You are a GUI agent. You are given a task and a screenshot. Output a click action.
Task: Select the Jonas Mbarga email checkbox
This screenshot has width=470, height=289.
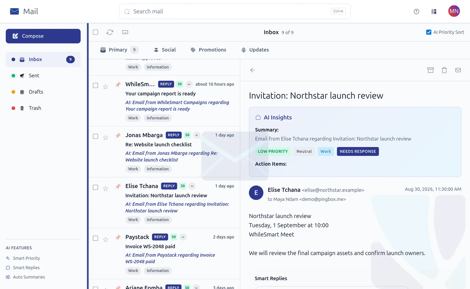(x=95, y=136)
